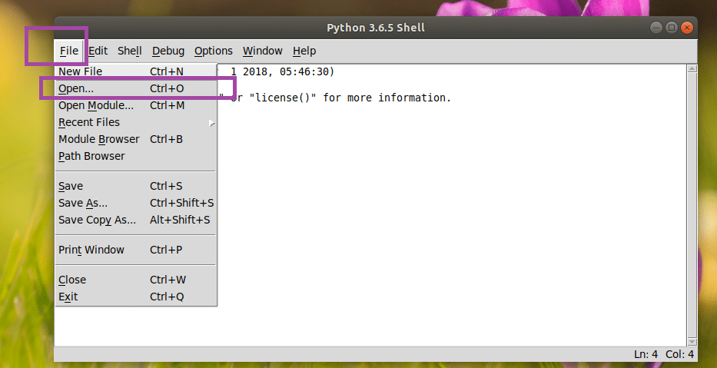Click the Python 3.6.5 Shell title
Image resolution: width=717 pixels, height=368 pixels.
[x=376, y=28]
